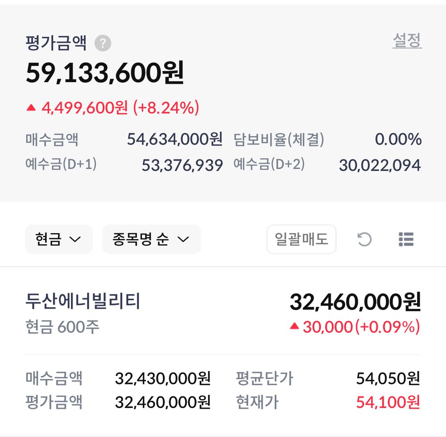Click the total 59,133,600원 amount
446x437 pixels.
pos(105,73)
